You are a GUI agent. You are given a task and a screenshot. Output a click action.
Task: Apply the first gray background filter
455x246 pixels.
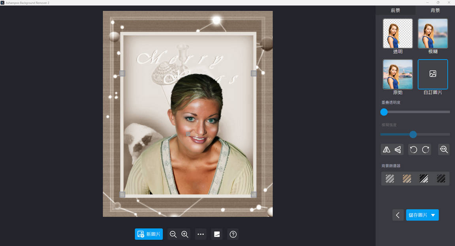click(390, 179)
